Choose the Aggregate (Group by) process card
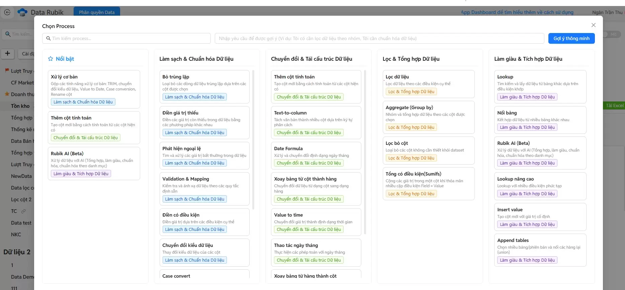Viewport: 625px width, 290px height. [x=428, y=117]
